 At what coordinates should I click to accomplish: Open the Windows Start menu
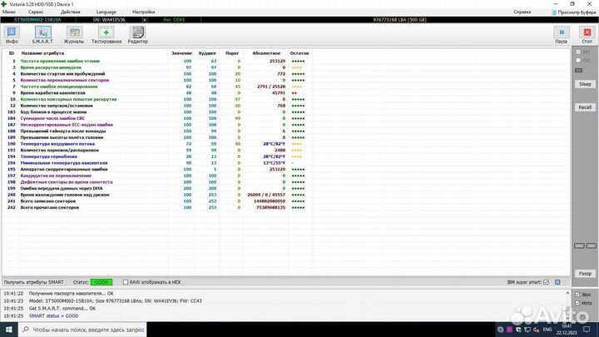click(9, 330)
